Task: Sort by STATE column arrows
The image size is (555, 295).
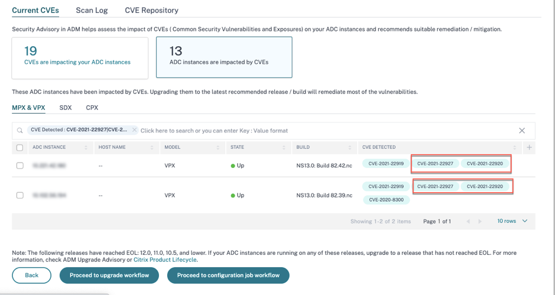Action: (284, 147)
